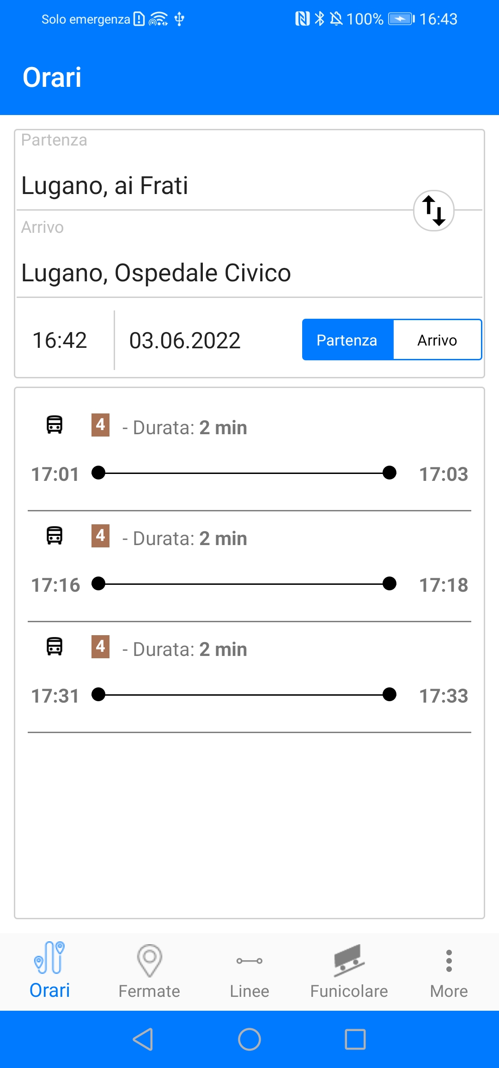Tap the Orari route icon in bottom bar
Screen dimensions: 499x1068
pyautogui.click(x=49, y=958)
